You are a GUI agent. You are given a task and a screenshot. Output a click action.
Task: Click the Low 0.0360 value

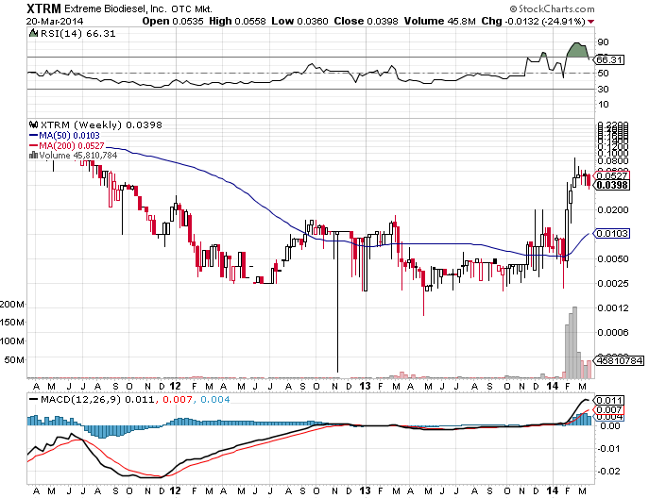pyautogui.click(x=299, y=21)
